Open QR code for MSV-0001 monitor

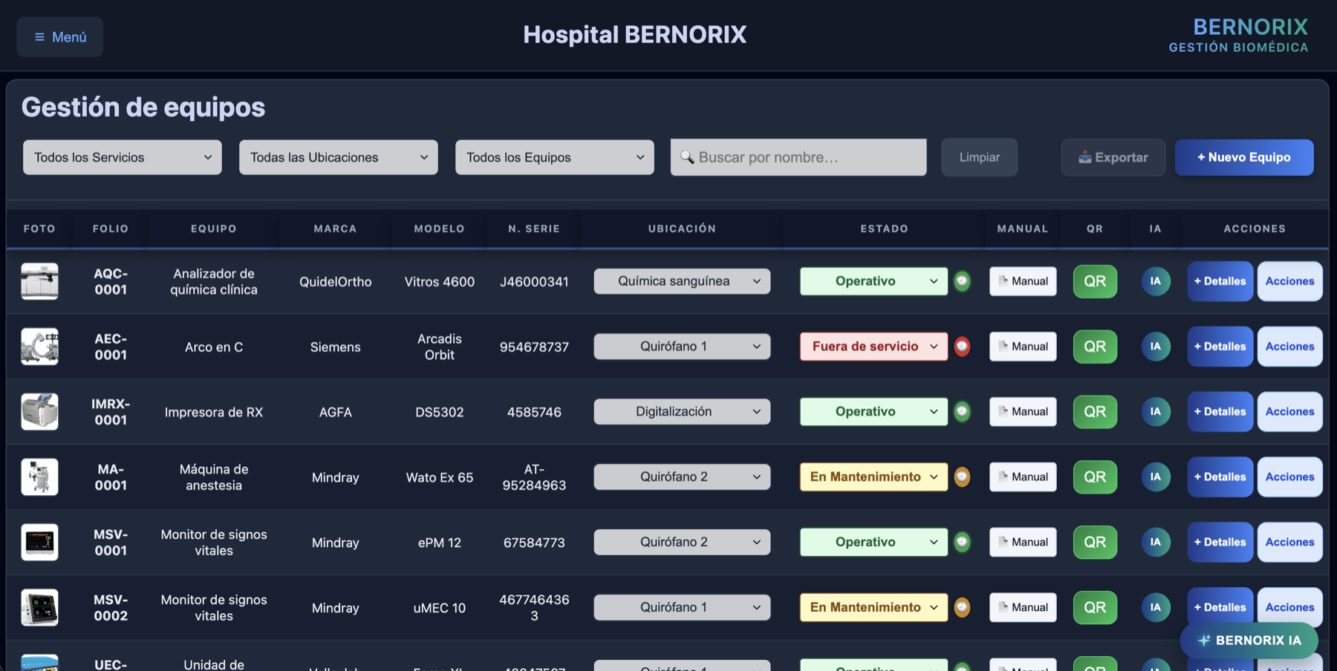tap(1095, 543)
